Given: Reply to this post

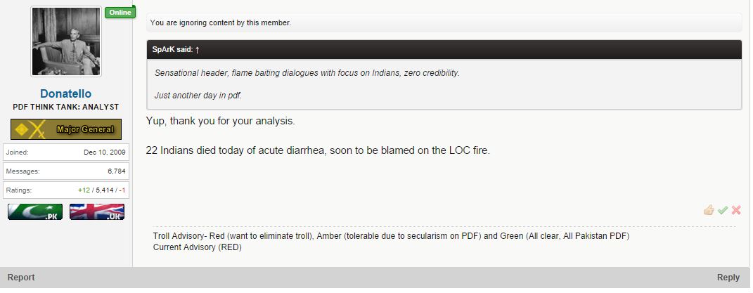Looking at the screenshot, I should [728, 277].
